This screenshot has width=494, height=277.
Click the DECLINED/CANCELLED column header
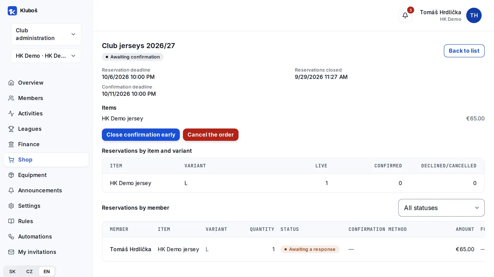tap(449, 166)
